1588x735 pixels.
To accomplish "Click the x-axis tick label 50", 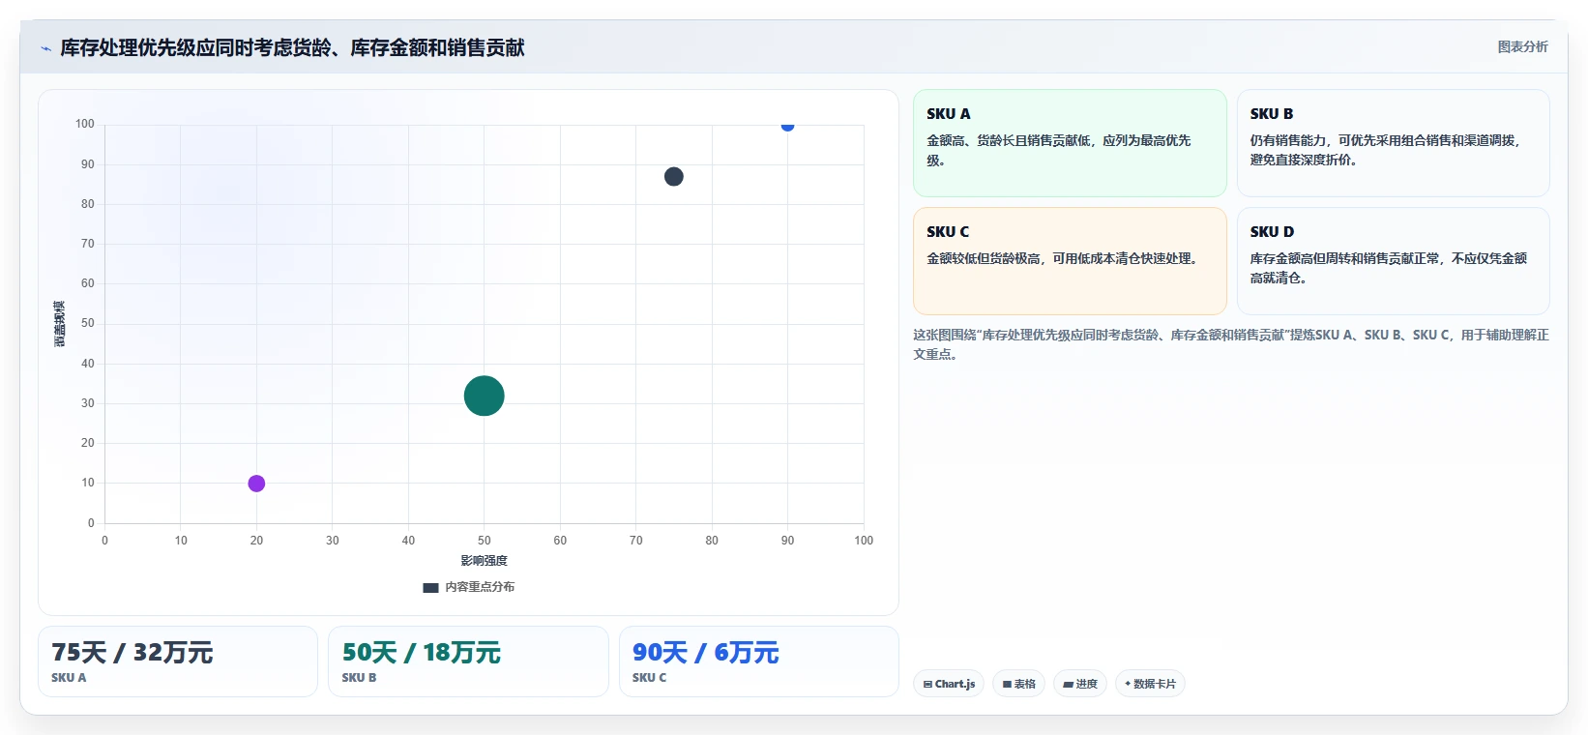I will tap(484, 541).
